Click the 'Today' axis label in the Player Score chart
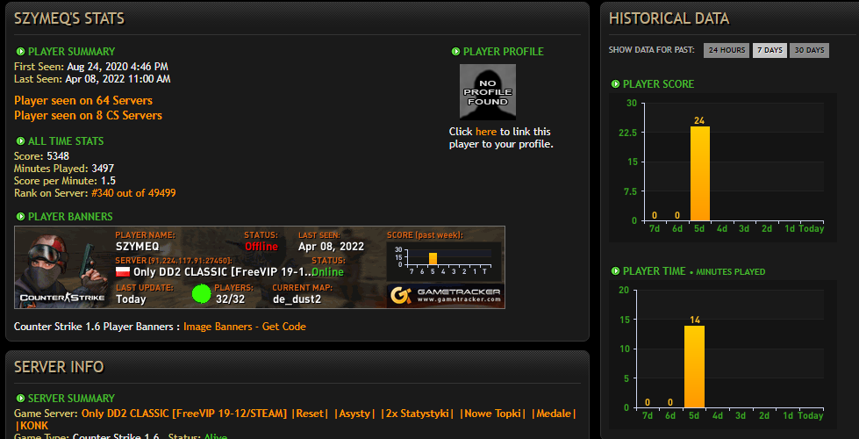Image resolution: width=859 pixels, height=439 pixels. coord(812,228)
